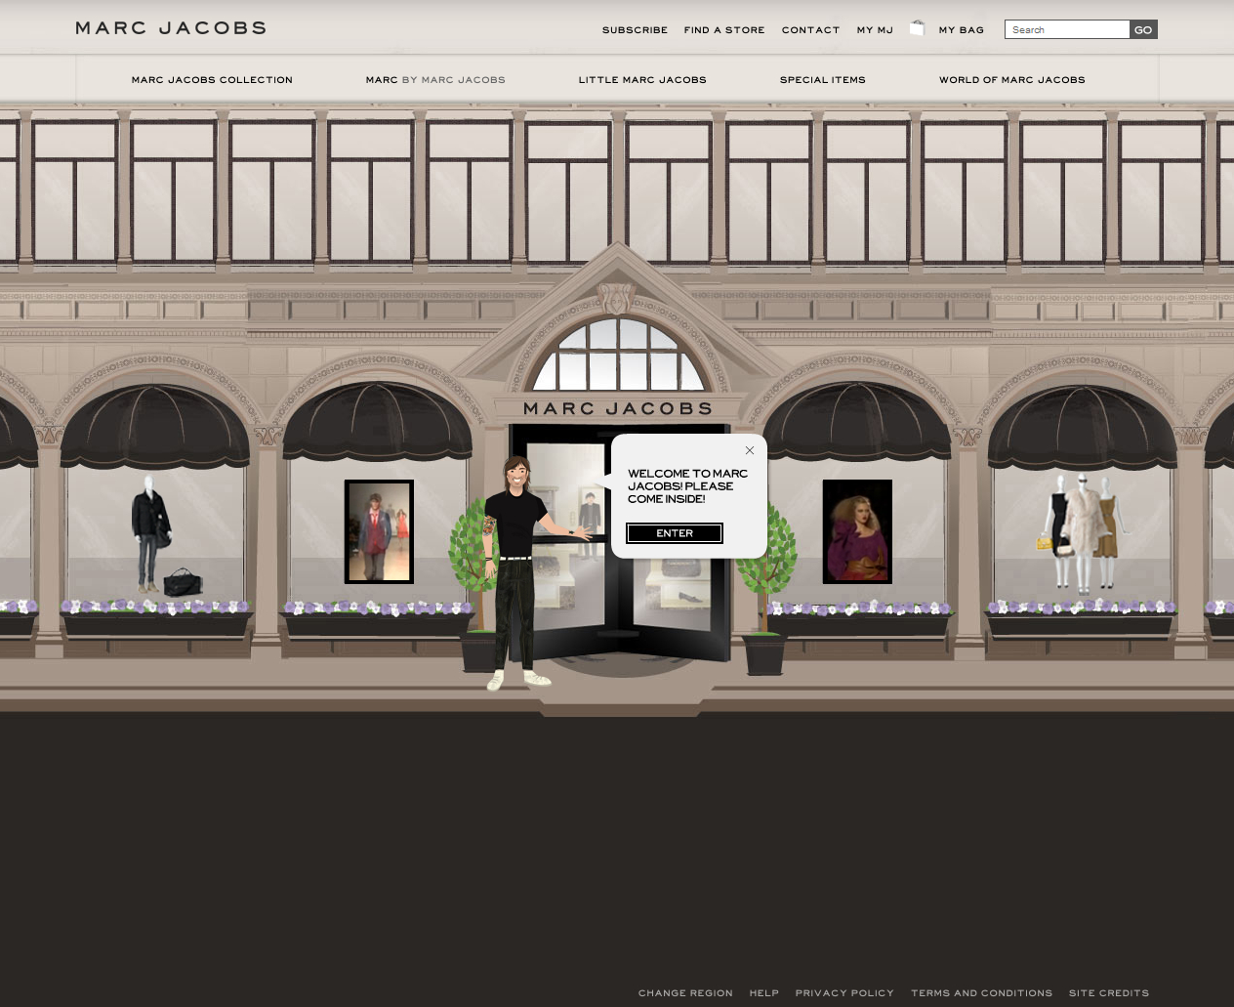Click the MARC JACOBS sign above door
1234x1007 pixels.
pos(618,408)
